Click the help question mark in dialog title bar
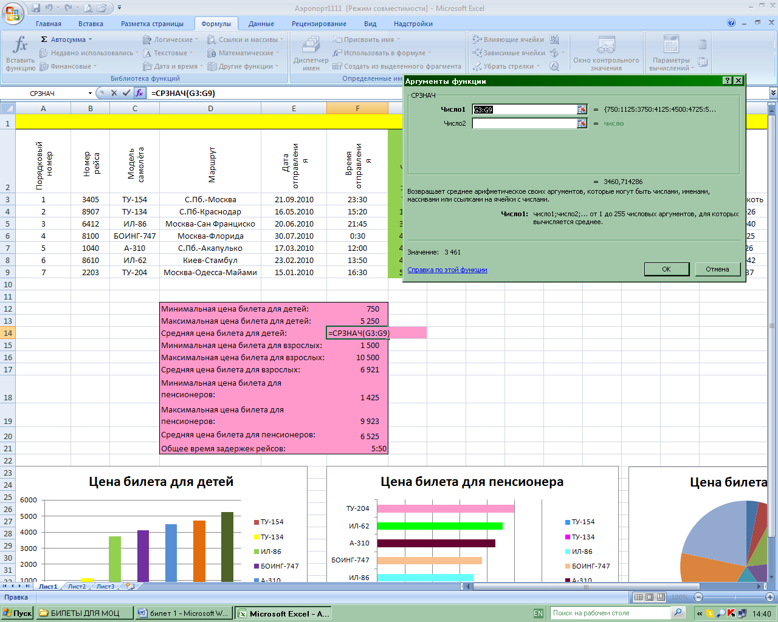 pos(727,81)
